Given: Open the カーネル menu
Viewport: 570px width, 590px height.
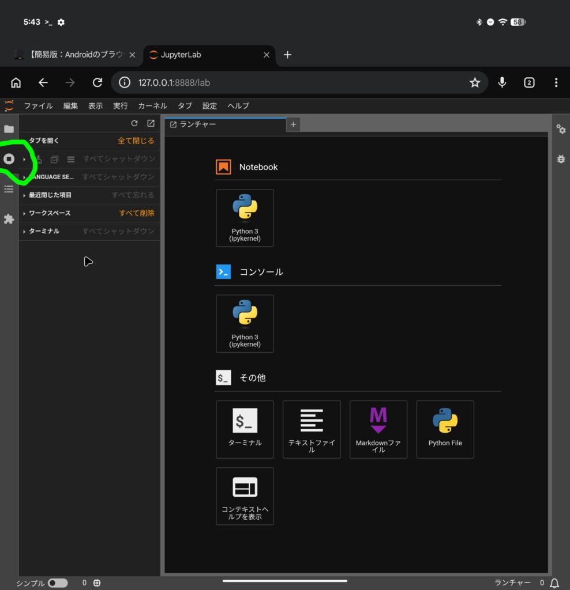Looking at the screenshot, I should point(152,106).
